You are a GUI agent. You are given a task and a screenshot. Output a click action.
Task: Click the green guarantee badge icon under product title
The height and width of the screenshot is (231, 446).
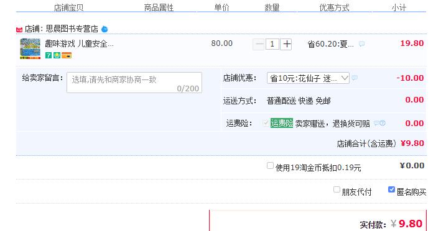coord(57,55)
